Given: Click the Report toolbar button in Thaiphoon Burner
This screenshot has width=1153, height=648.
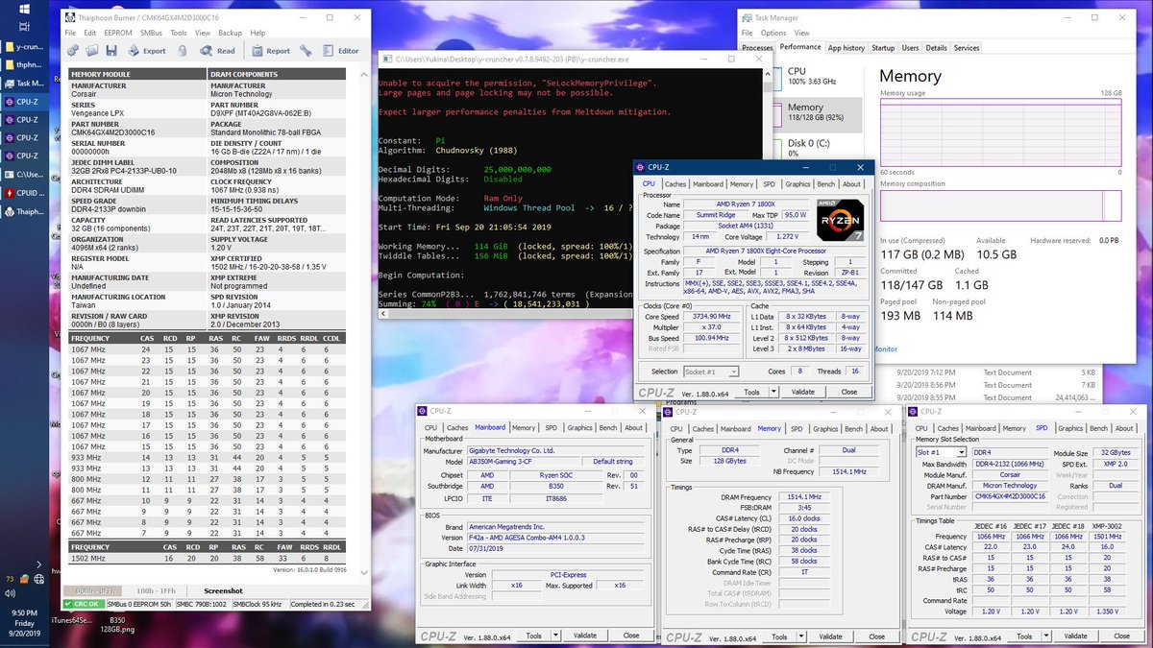Looking at the screenshot, I should 270,51.
